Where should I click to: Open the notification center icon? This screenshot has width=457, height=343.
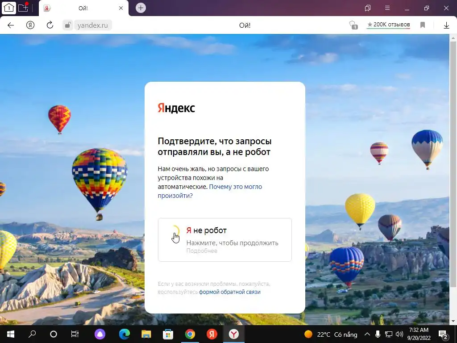pyautogui.click(x=443, y=334)
